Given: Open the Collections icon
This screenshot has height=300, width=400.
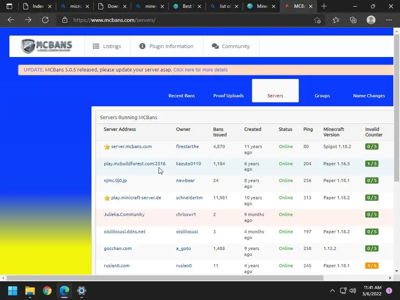Looking at the screenshot, I should tap(353, 20).
